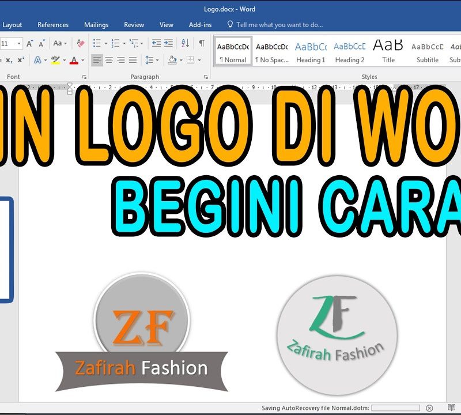The height and width of the screenshot is (415, 461).
Task: Apply the Normal style
Action: pyautogui.click(x=233, y=52)
